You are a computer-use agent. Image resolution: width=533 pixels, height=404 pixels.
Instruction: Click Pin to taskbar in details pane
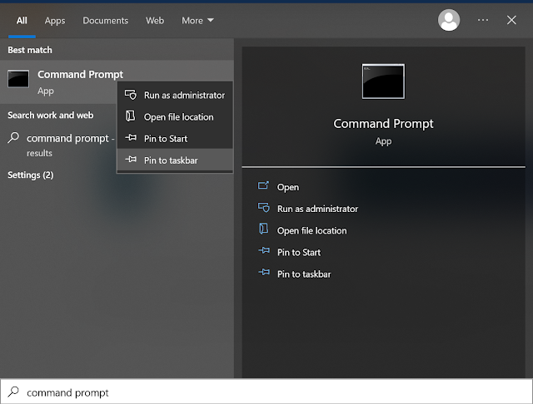[304, 274]
